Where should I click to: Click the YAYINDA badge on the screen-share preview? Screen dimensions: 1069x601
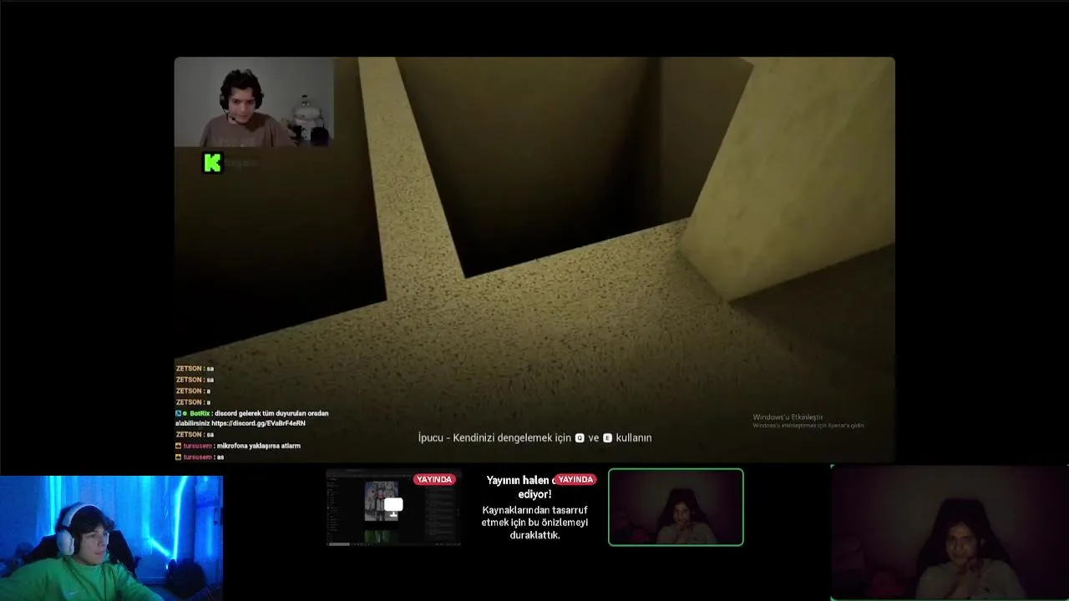tap(434, 480)
